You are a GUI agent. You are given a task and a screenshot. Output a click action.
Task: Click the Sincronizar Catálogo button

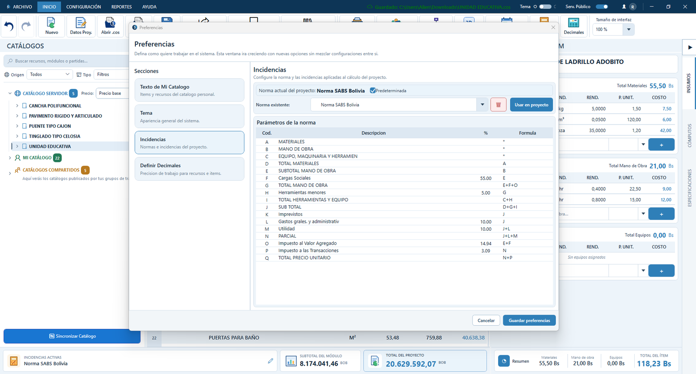72,336
